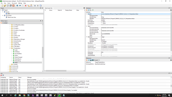
Task: Remove server with the blue minus icon
Action: click(x=20, y=5)
